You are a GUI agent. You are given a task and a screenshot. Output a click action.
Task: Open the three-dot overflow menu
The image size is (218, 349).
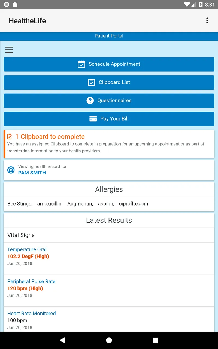207,20
